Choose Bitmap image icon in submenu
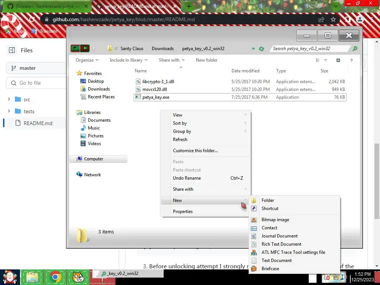Viewport: 380px width, 285px height. click(254, 220)
